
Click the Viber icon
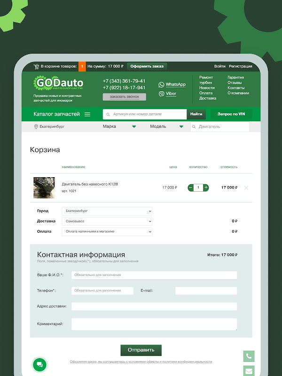point(161,94)
